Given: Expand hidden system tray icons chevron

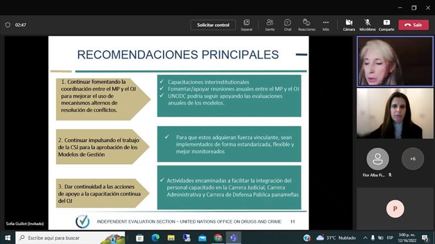Looking at the screenshot, I should [x=365, y=238].
